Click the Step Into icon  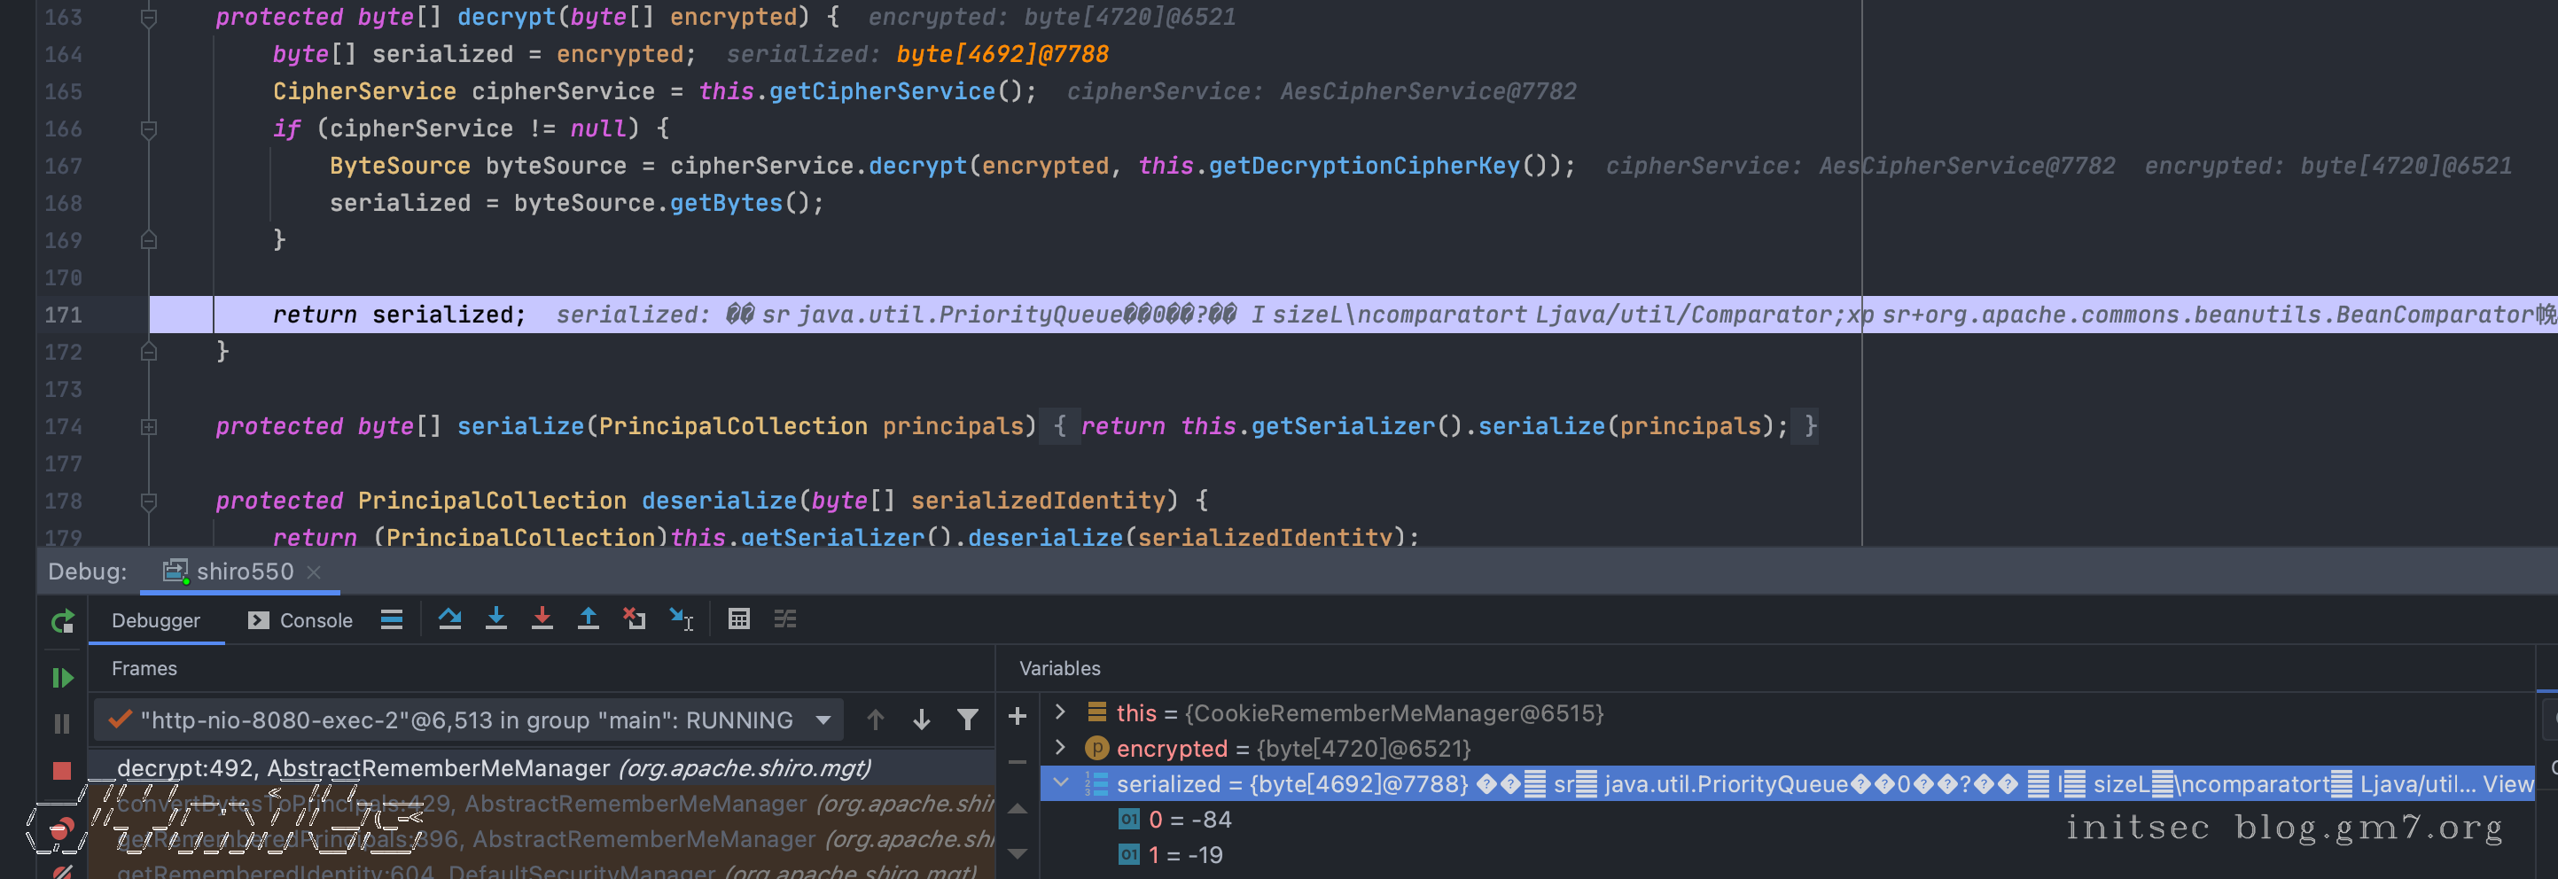(495, 618)
